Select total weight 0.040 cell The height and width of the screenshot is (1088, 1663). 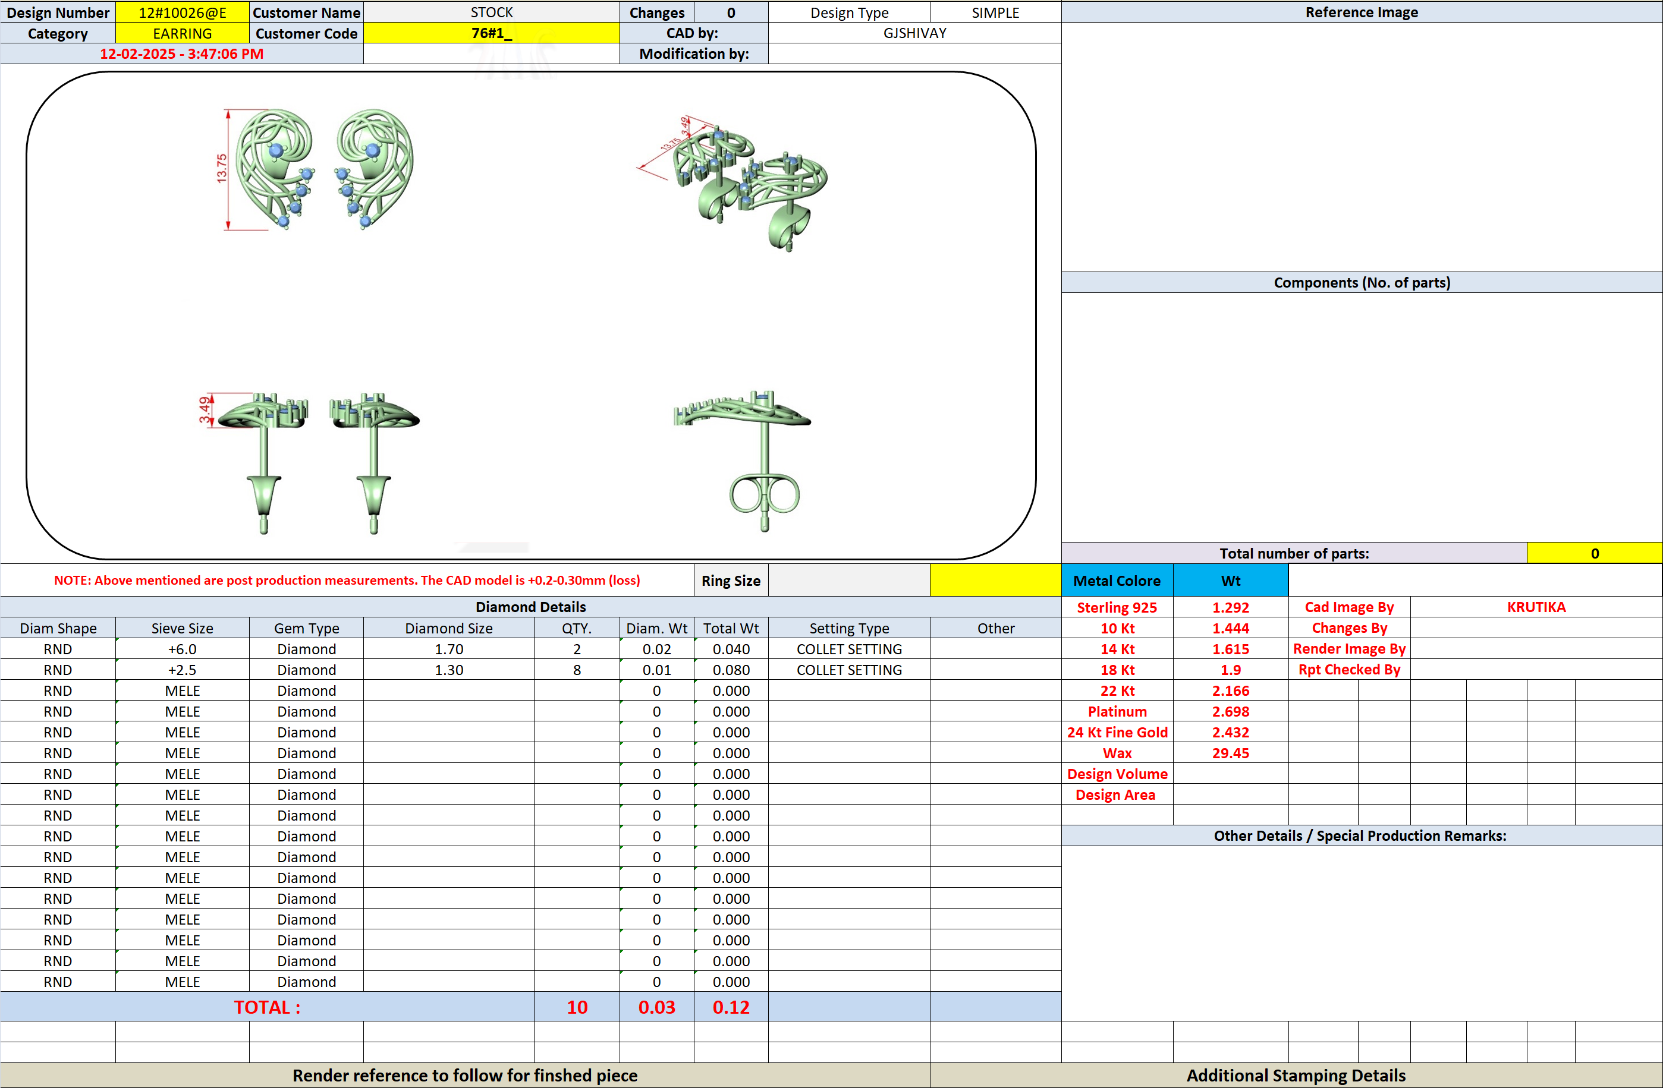click(731, 649)
